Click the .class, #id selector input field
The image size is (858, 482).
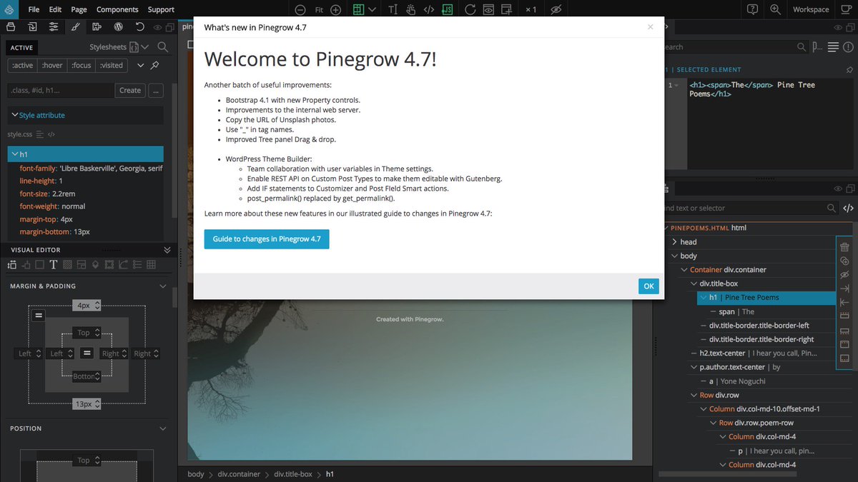point(61,91)
